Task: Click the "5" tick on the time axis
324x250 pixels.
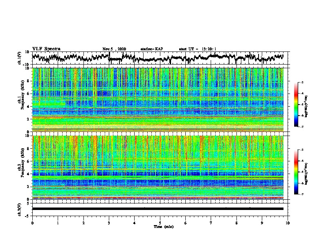Action: 160,223
